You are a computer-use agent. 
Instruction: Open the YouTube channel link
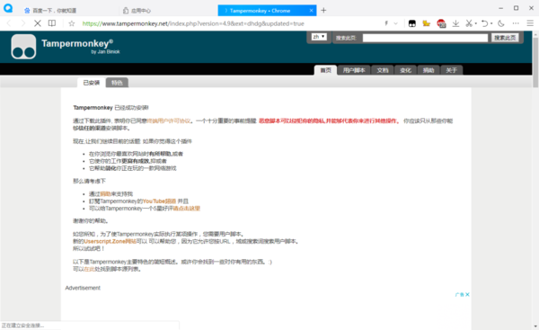pos(159,201)
